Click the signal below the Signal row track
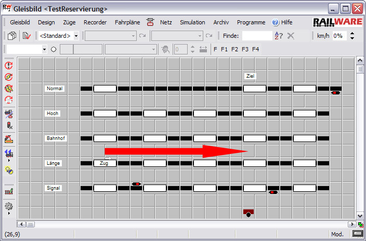 tap(273, 192)
